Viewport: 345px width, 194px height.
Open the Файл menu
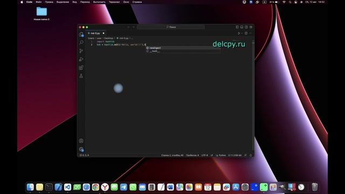39,2
